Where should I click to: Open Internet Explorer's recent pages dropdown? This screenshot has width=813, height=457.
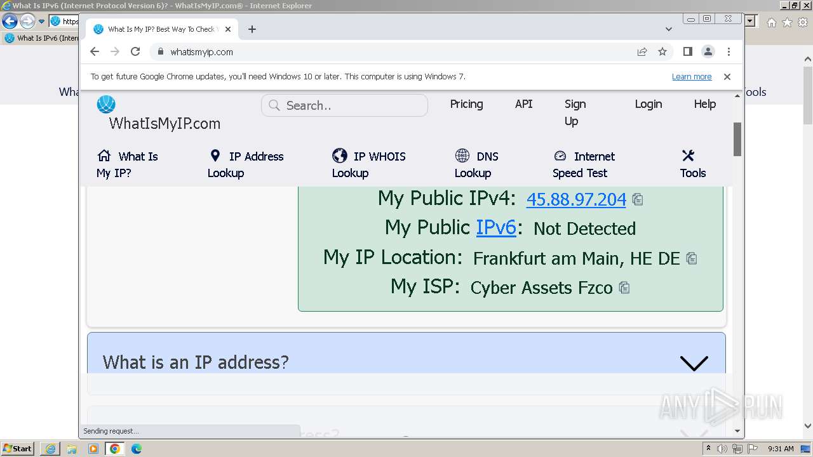coord(42,21)
